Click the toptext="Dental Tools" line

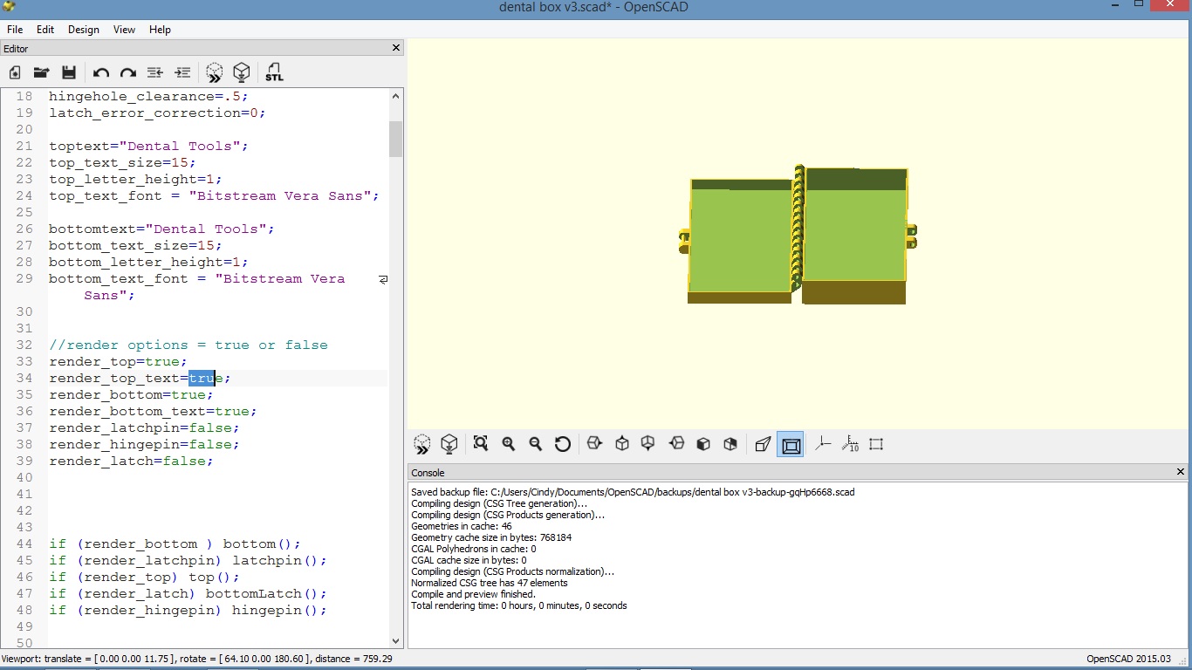click(x=148, y=146)
